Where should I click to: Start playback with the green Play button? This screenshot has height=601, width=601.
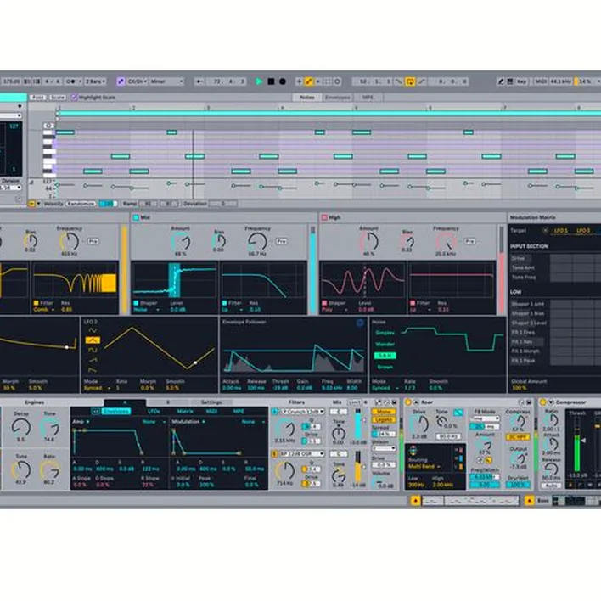(x=259, y=81)
